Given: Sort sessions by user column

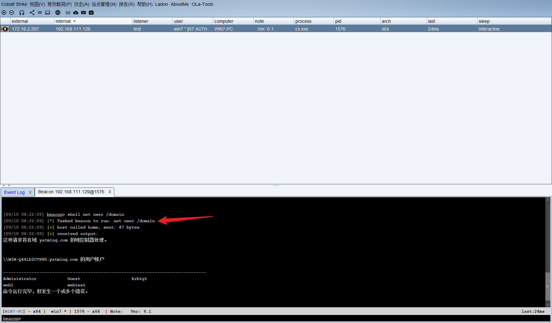Looking at the screenshot, I should point(193,21).
